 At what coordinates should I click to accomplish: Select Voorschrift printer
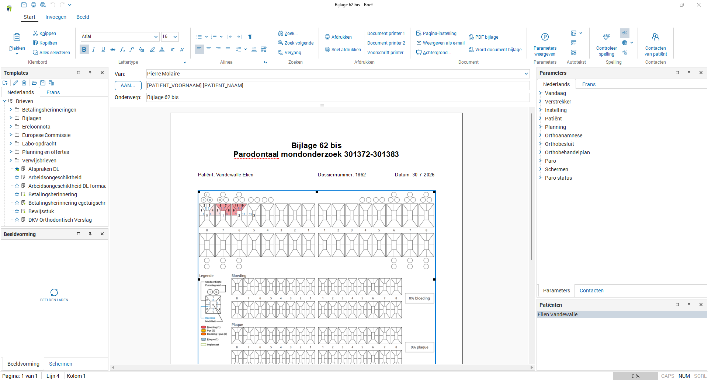point(385,53)
